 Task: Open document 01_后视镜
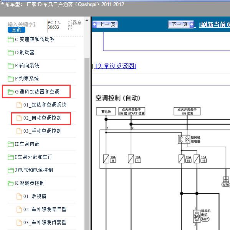(35, 196)
